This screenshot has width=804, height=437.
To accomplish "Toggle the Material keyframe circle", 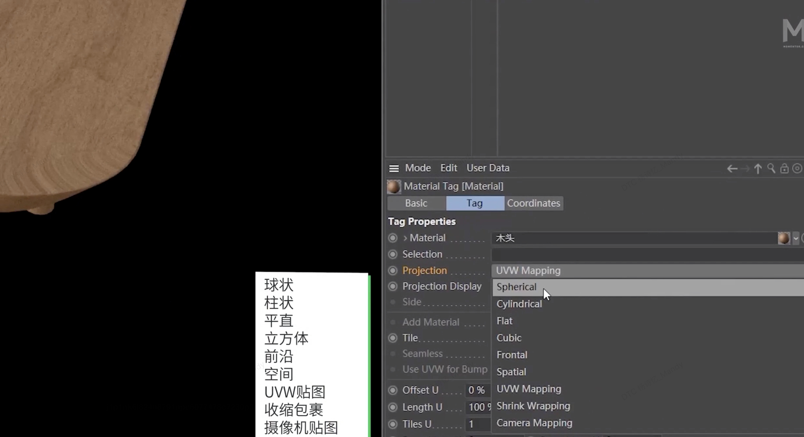I will pos(393,238).
